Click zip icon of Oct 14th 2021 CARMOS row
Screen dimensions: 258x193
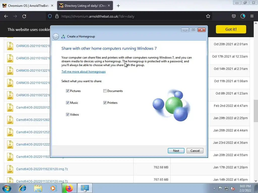click(10, 71)
